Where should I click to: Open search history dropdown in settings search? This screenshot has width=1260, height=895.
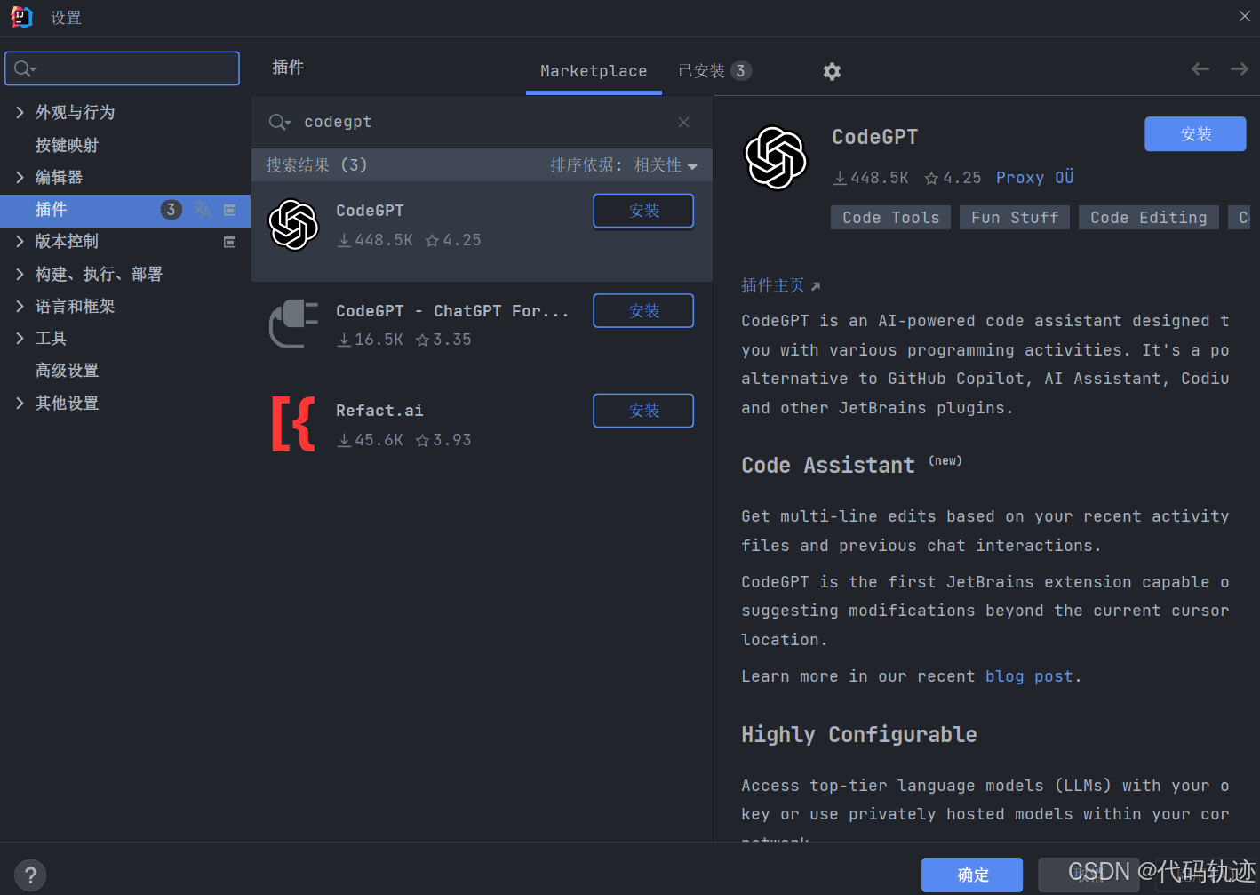pyautogui.click(x=33, y=69)
